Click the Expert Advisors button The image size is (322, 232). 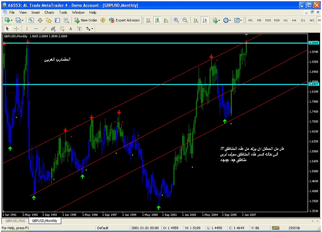(124, 20)
